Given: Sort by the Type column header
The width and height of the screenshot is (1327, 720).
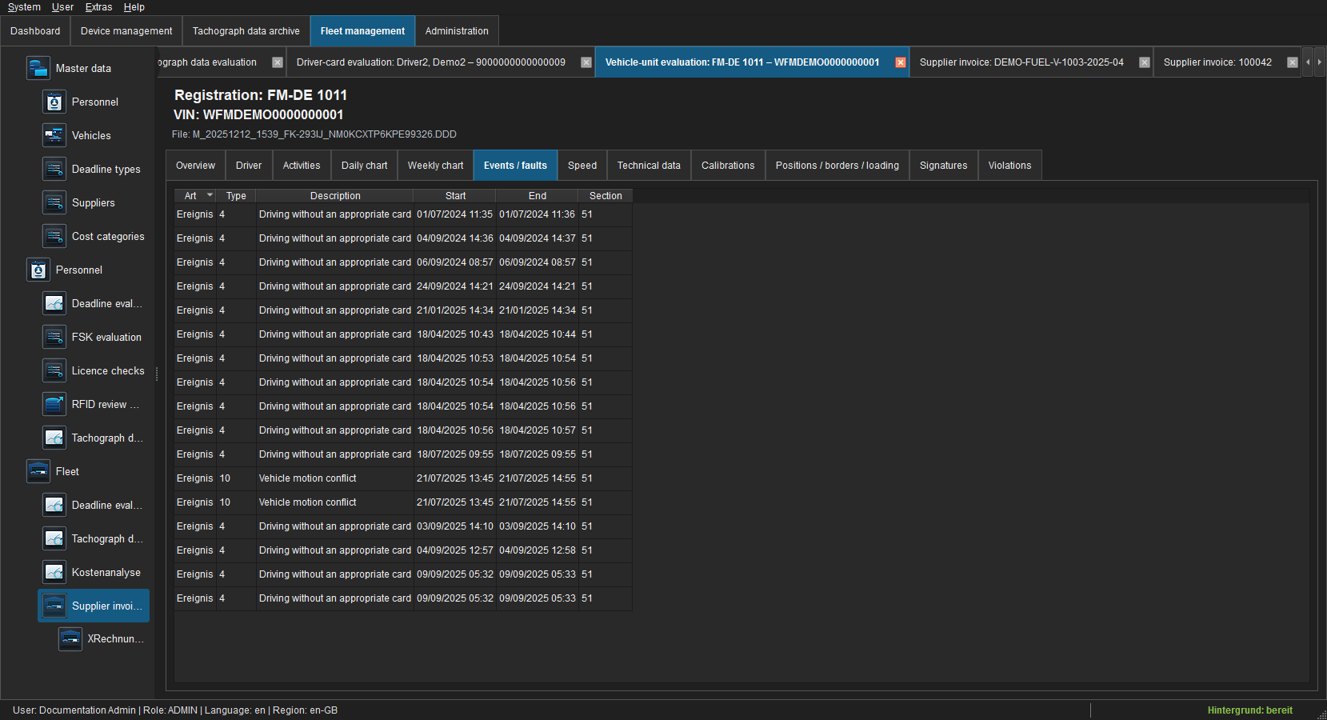Looking at the screenshot, I should (x=236, y=195).
